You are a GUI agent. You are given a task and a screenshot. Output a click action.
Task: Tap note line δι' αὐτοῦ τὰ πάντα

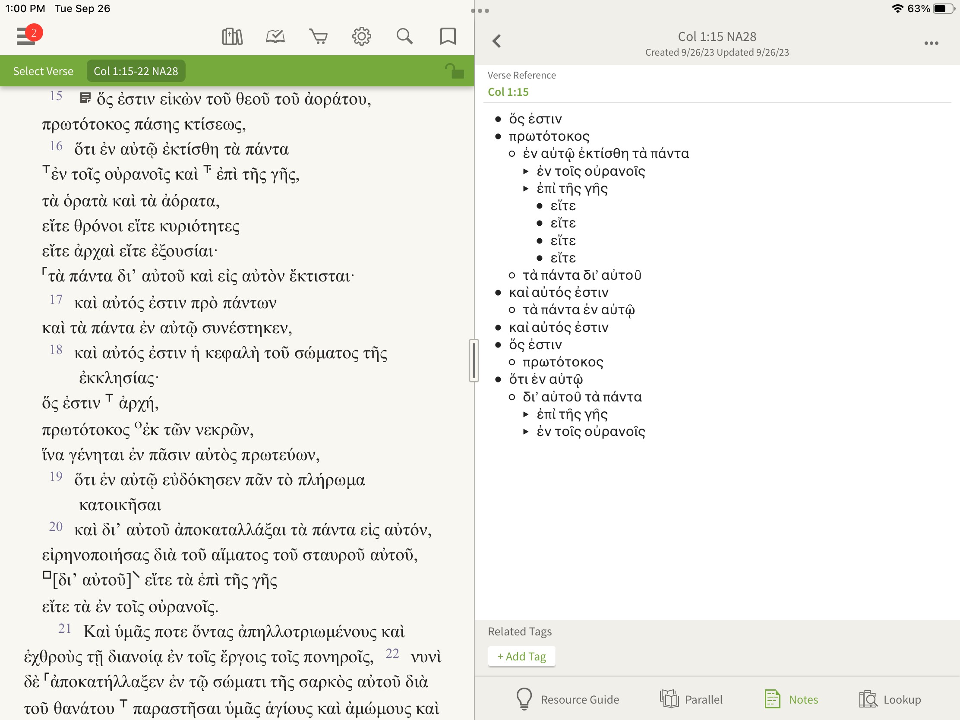tap(582, 397)
